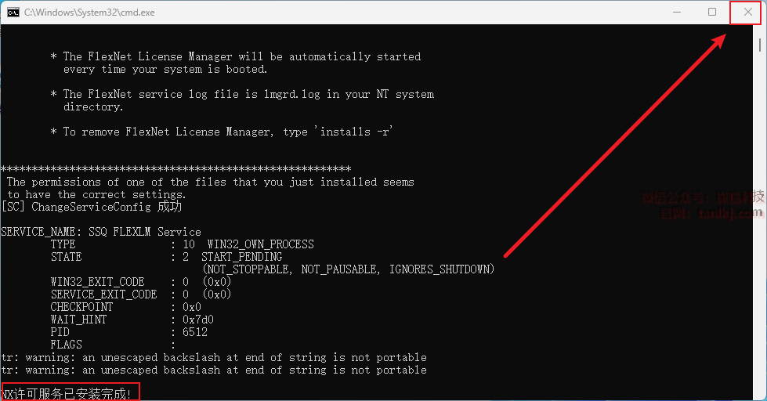Image resolution: width=767 pixels, height=401 pixels.
Task: Click the cmd.exe icon in title bar
Action: pyautogui.click(x=13, y=12)
